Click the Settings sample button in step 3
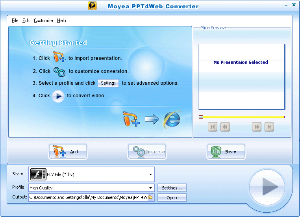300x217 pixels. click(108, 83)
